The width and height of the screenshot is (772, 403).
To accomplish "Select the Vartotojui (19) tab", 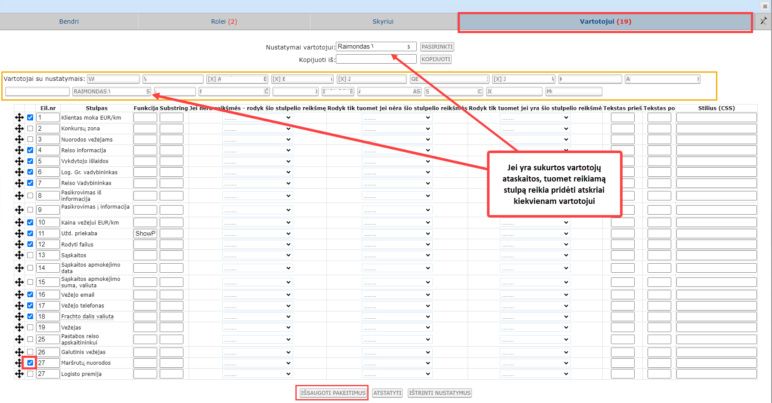I will (605, 22).
